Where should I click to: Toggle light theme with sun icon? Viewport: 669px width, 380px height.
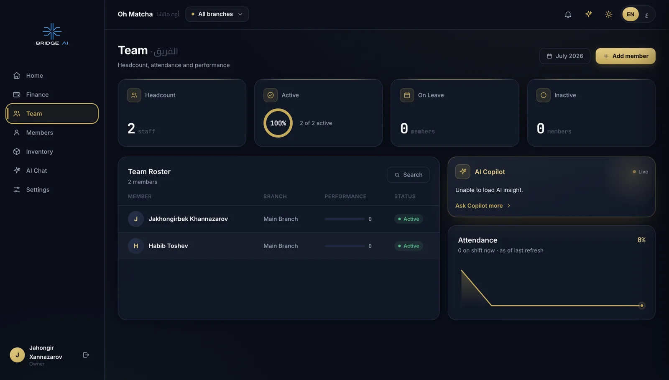(608, 14)
